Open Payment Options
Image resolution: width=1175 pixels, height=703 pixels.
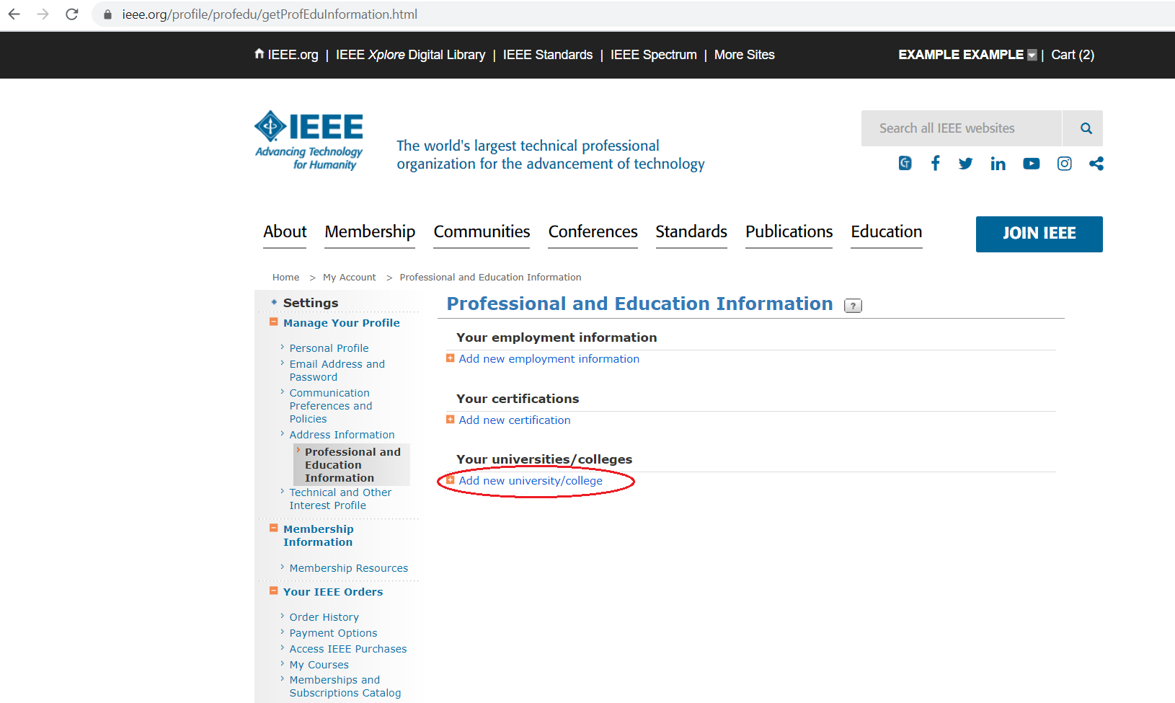point(333,633)
